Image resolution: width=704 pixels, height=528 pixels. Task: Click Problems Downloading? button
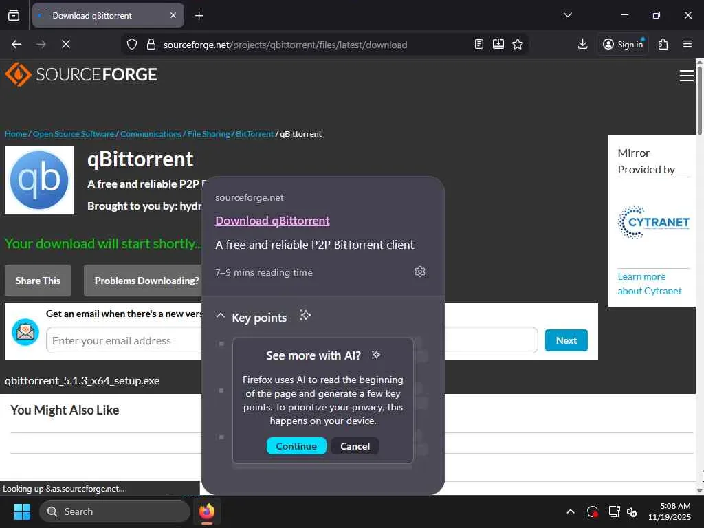pyautogui.click(x=143, y=280)
